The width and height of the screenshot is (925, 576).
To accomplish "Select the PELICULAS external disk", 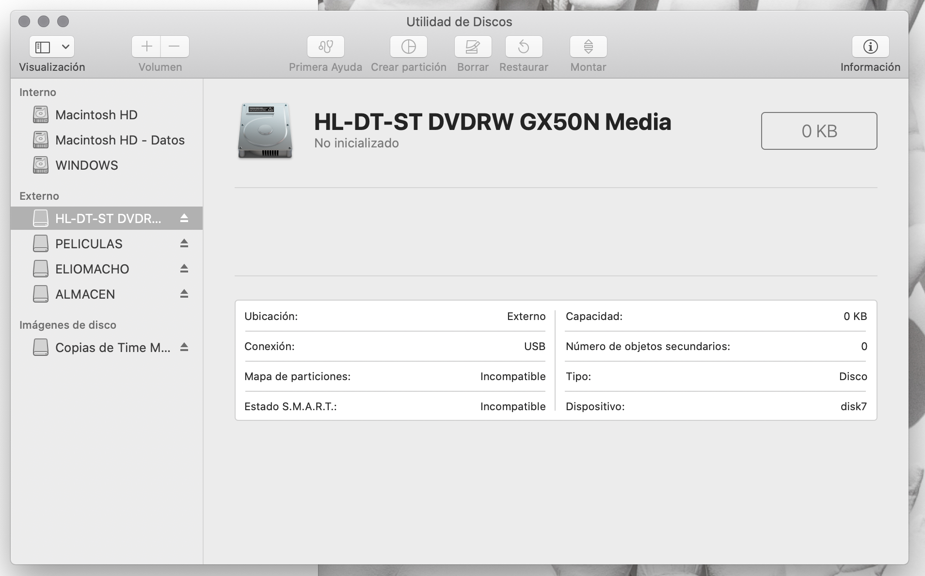I will click(89, 244).
